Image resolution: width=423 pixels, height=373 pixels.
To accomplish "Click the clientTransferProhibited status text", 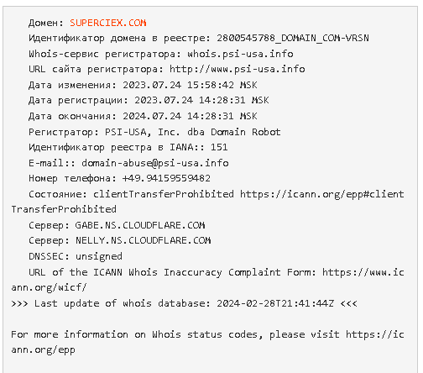I will 164,194.
